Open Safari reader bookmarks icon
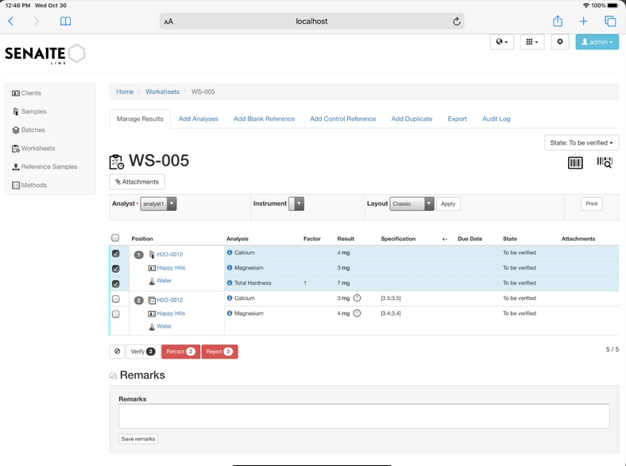Image resolution: width=626 pixels, height=466 pixels. tap(65, 21)
